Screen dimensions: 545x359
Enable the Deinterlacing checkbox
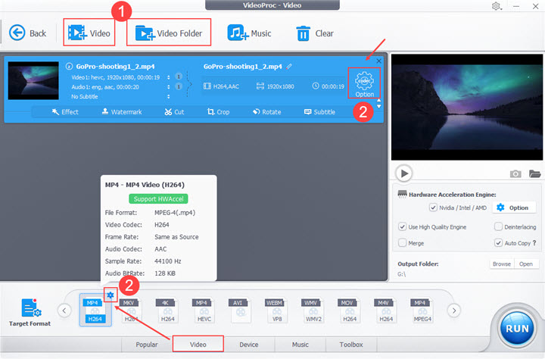498,226
